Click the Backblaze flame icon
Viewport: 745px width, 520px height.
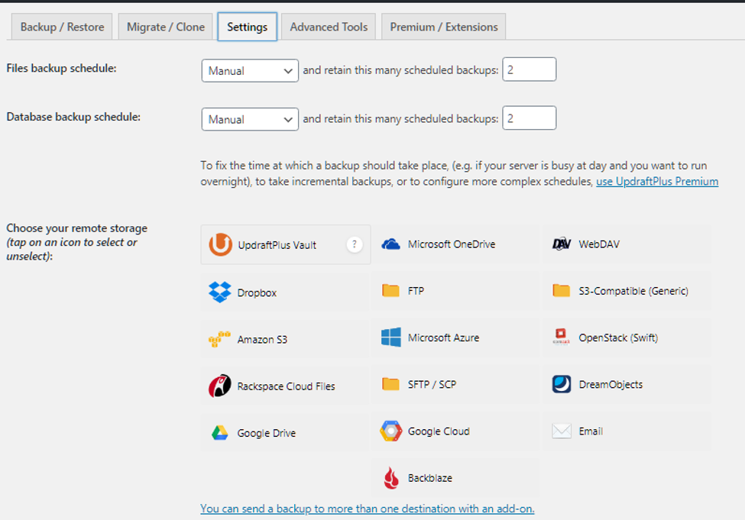[x=390, y=478]
